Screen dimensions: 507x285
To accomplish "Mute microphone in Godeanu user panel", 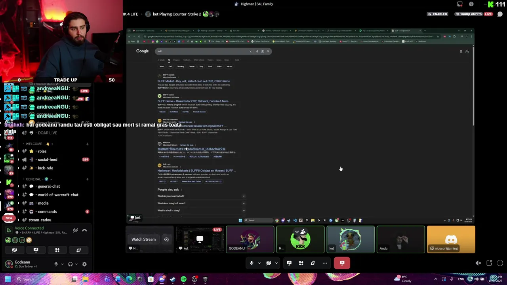I will click(56, 264).
